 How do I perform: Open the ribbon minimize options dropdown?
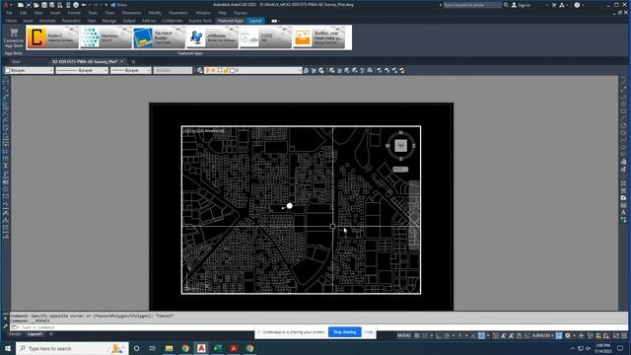(275, 21)
